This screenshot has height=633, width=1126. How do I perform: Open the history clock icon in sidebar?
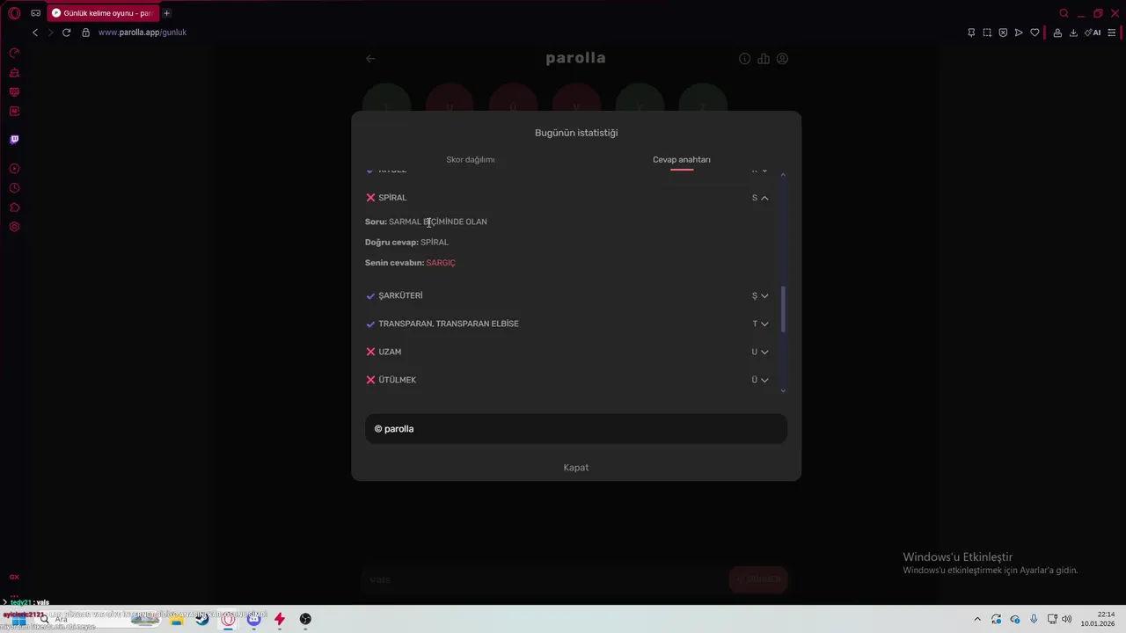point(14,188)
